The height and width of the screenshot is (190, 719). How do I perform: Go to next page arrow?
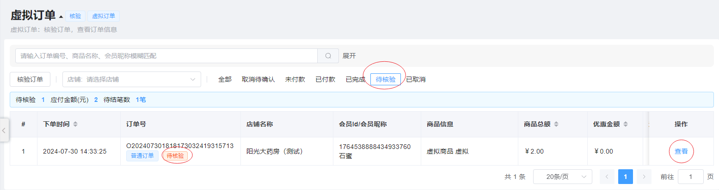pyautogui.click(x=644, y=177)
